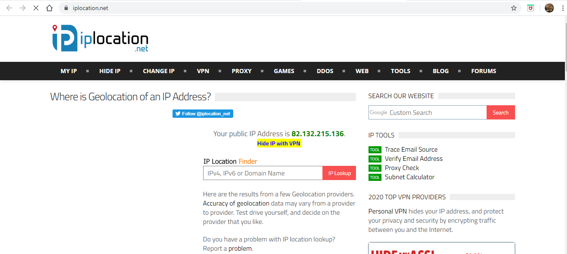Click the SEARCH OUR WEBSITE heading

pos(401,96)
